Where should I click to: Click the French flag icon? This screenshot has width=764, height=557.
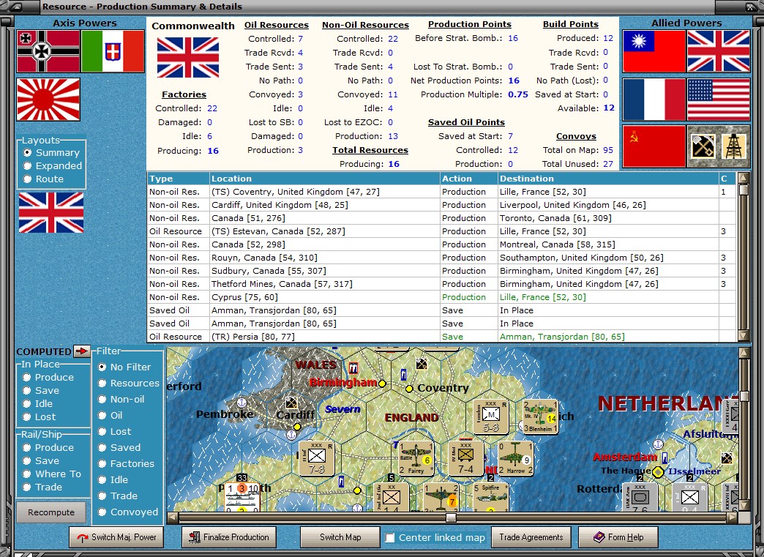[653, 99]
